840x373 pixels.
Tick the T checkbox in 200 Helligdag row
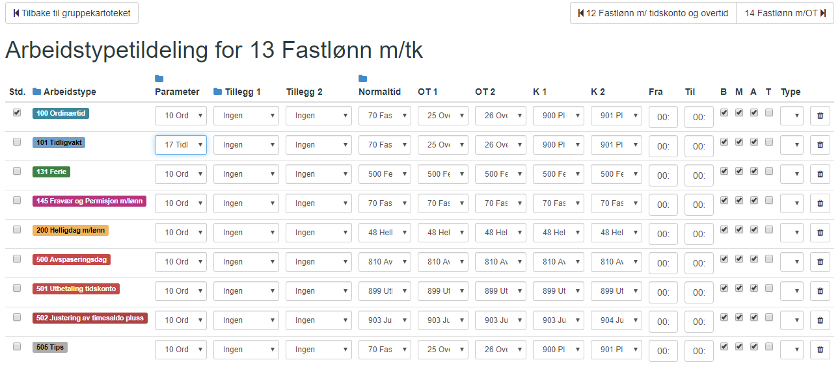(769, 229)
